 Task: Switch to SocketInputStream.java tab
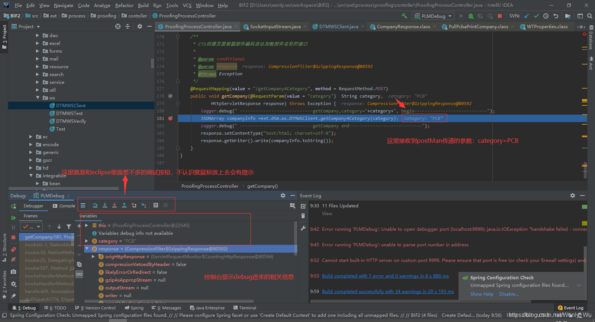tap(275, 27)
